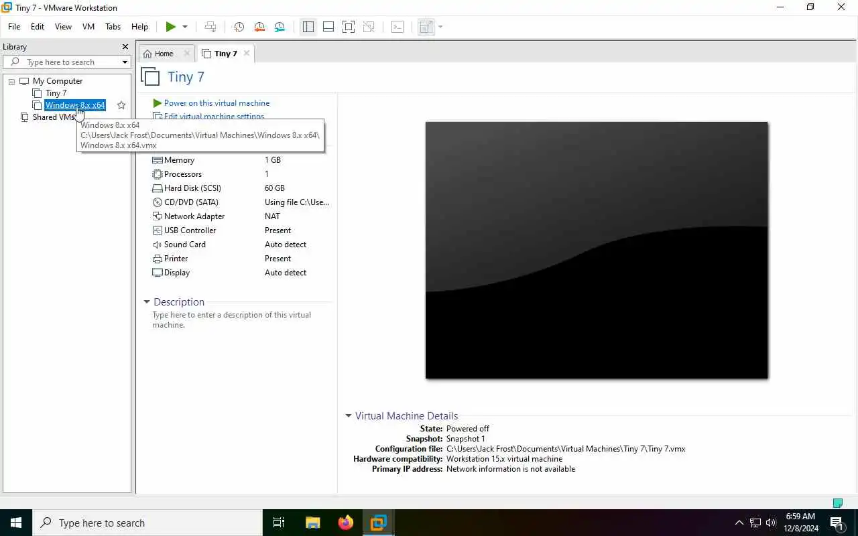
Task: Click the configuration file path text
Action: (x=566, y=449)
